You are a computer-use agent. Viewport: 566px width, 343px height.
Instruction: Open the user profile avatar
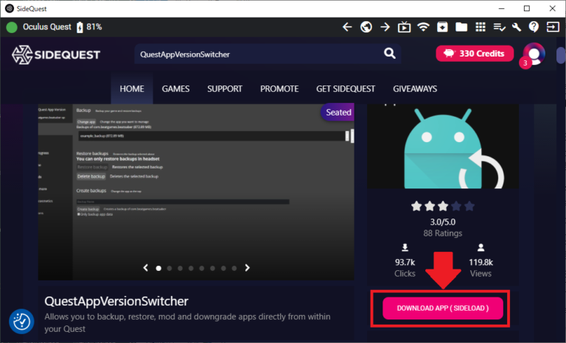(x=533, y=54)
